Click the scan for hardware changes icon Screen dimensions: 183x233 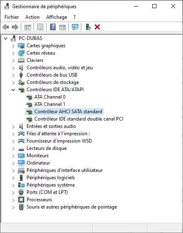pyautogui.click(x=75, y=27)
